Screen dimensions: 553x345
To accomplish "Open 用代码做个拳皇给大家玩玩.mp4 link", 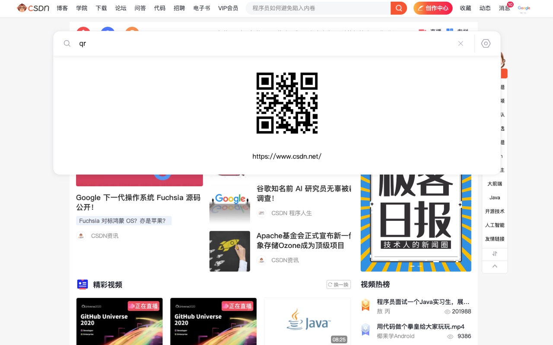I will [x=420, y=326].
